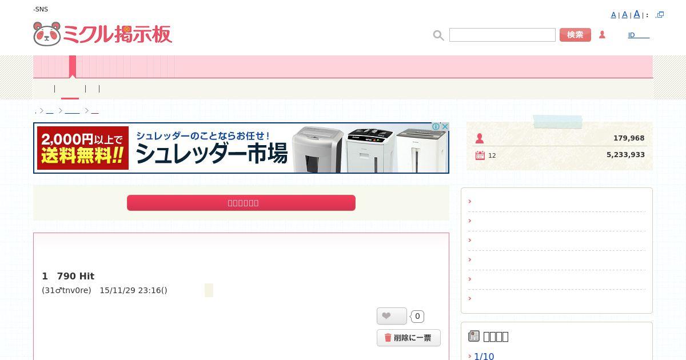Image resolution: width=686 pixels, height=360 pixels.
Task: Click the calendar icon in stats box
Action: point(480,155)
